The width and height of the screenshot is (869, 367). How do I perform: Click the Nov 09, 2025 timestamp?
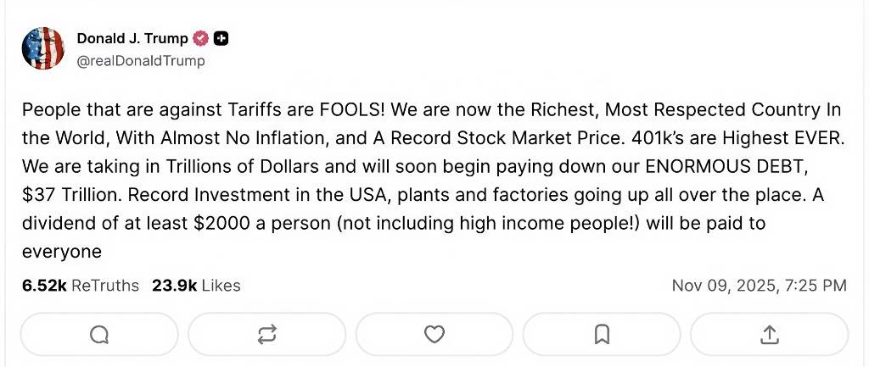click(x=759, y=286)
